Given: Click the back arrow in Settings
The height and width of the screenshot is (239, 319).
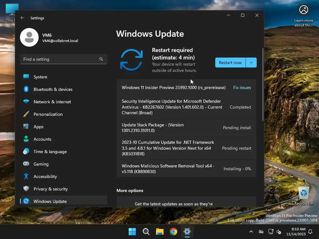Looking at the screenshot, I should point(22,18).
